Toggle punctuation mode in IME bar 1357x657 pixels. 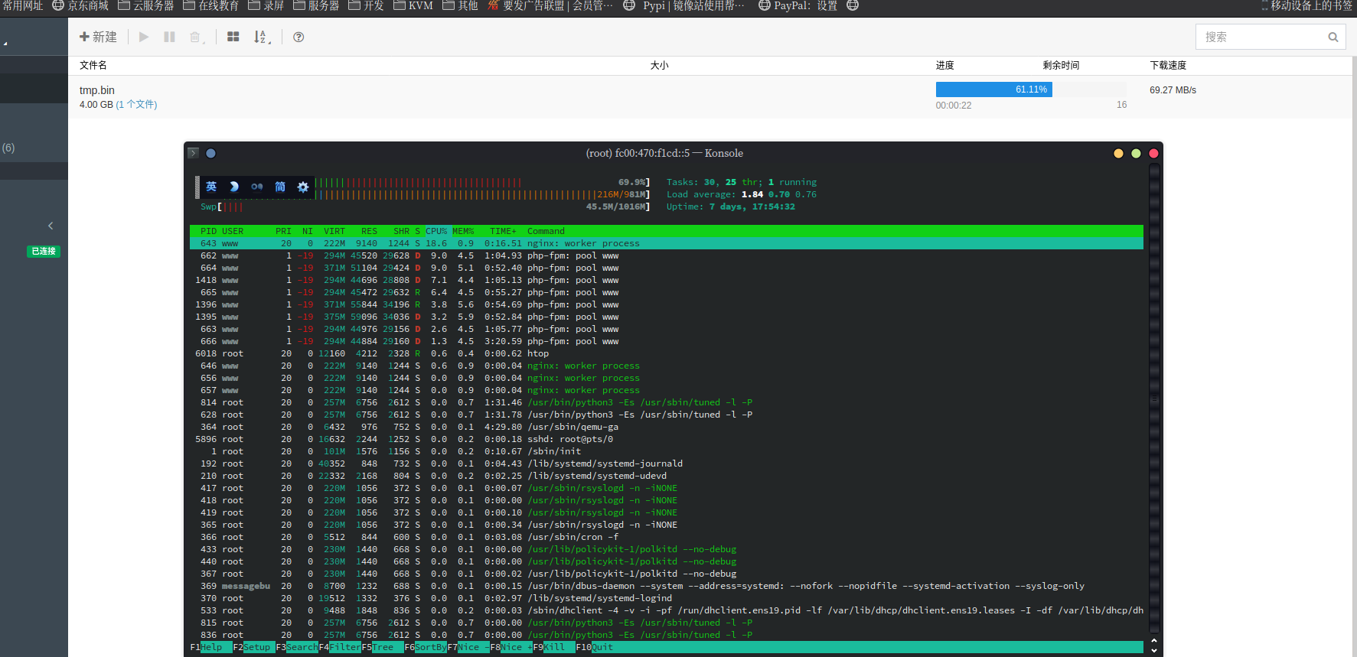(257, 187)
